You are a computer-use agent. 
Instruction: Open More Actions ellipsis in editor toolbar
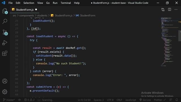click(x=176, y=10)
